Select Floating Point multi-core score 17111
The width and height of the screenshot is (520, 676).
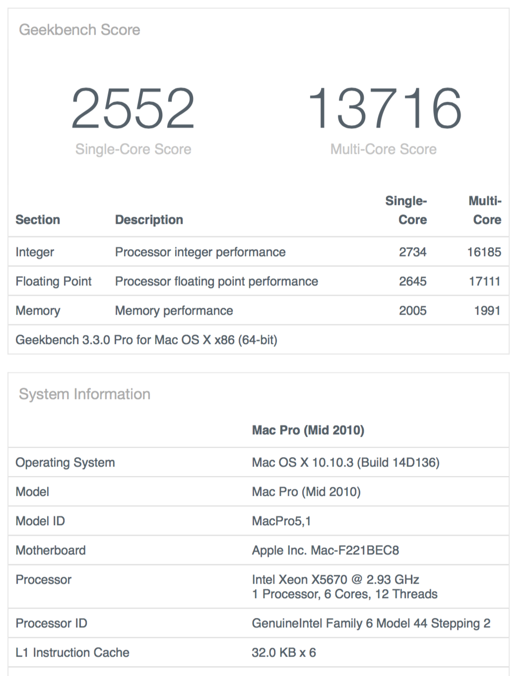click(x=485, y=281)
